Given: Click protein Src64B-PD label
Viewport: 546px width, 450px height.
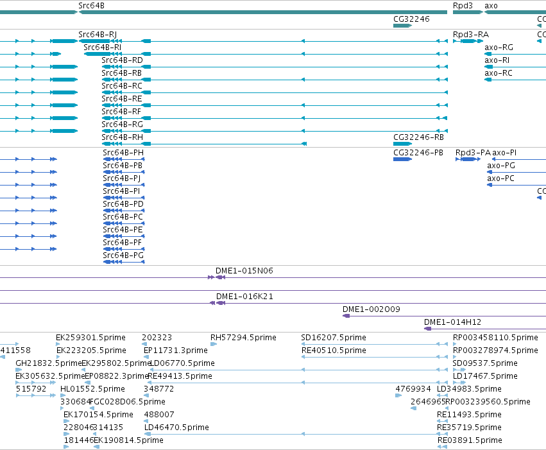Looking at the screenshot, I should [123, 204].
